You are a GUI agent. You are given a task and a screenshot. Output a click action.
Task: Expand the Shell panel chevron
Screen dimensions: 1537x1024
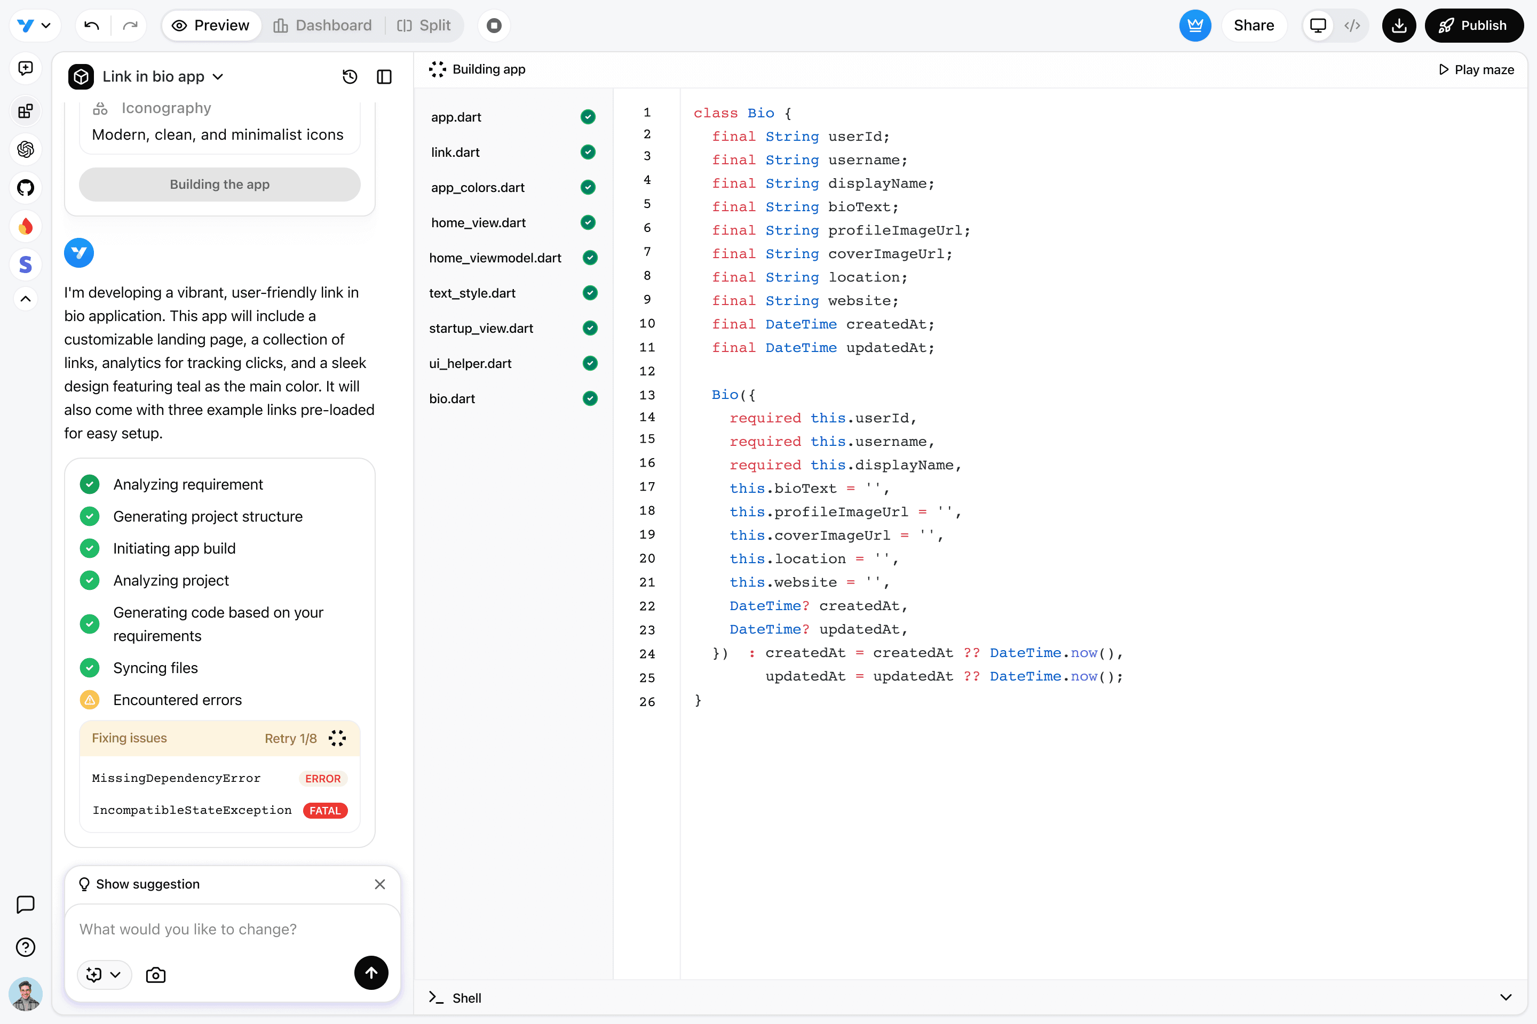tap(1506, 997)
